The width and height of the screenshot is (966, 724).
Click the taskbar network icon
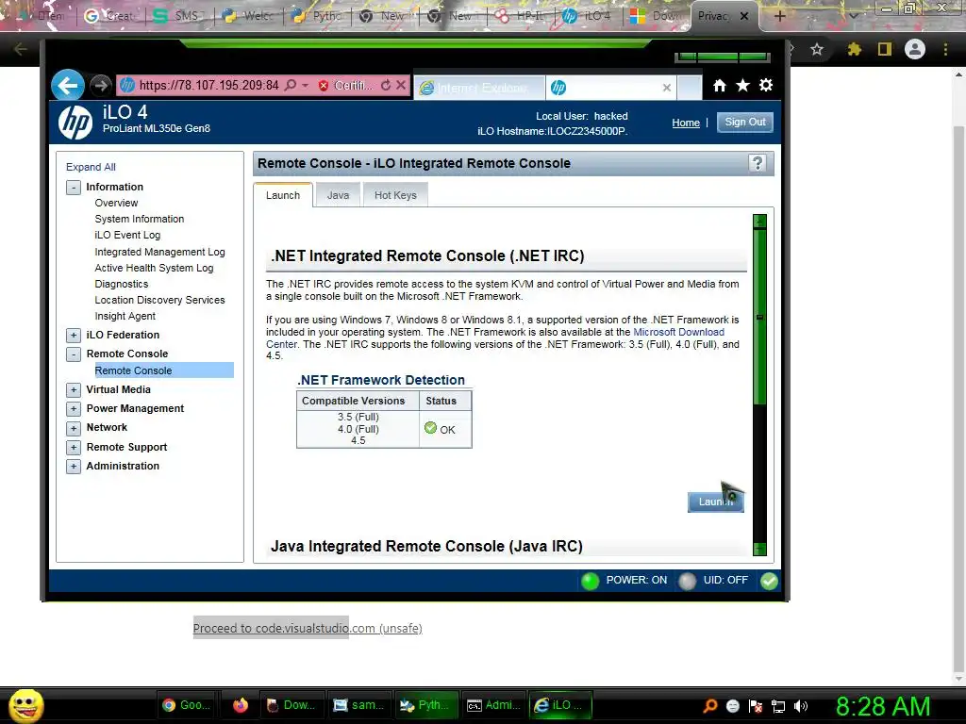coord(778,706)
